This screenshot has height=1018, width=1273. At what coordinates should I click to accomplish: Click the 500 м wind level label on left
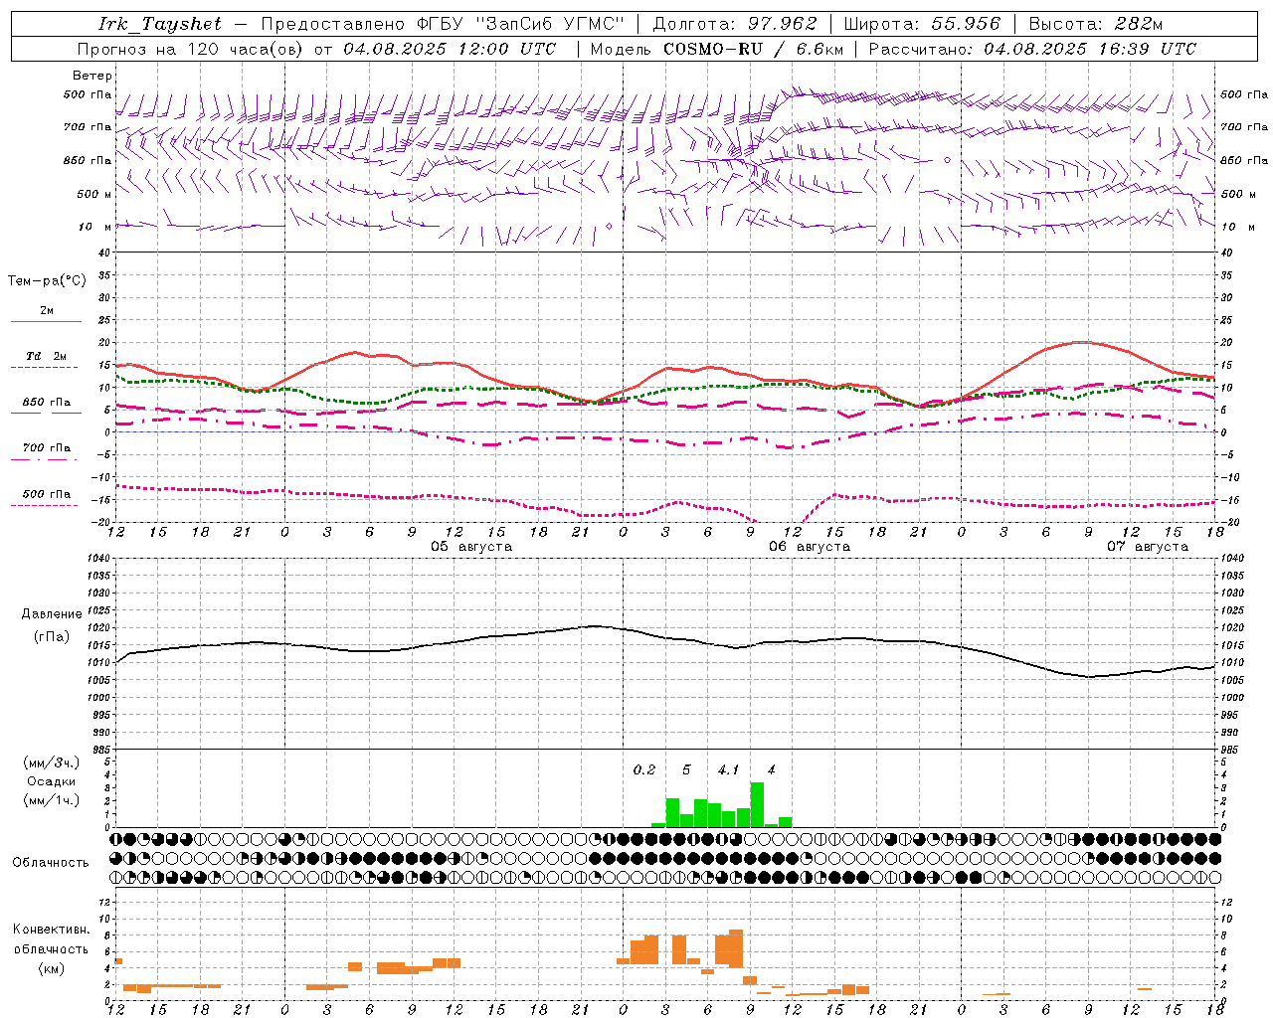94,194
